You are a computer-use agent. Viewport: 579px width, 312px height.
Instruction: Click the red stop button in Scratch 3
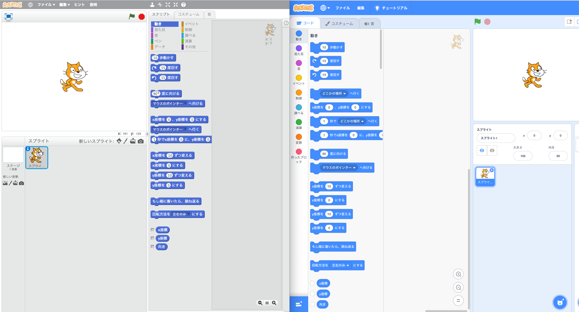[487, 22]
